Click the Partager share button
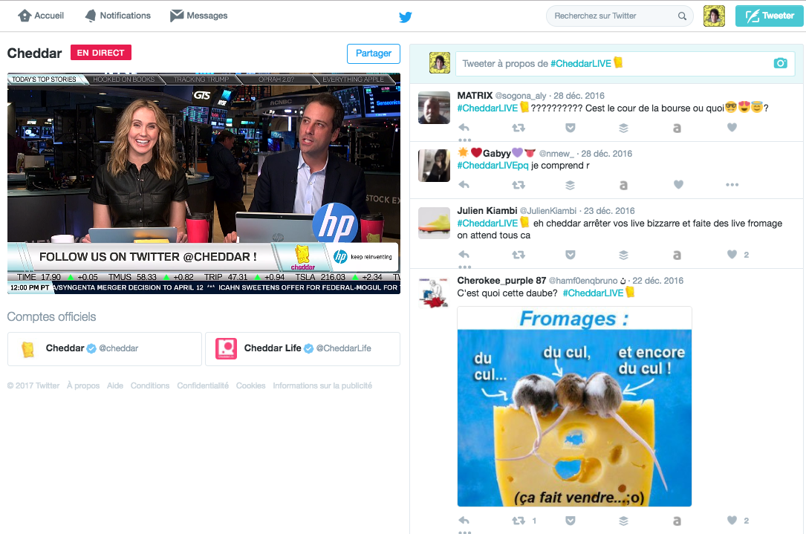 (374, 53)
